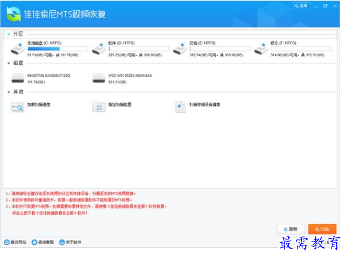Open the 菜单 menu button

click(x=301, y=6)
